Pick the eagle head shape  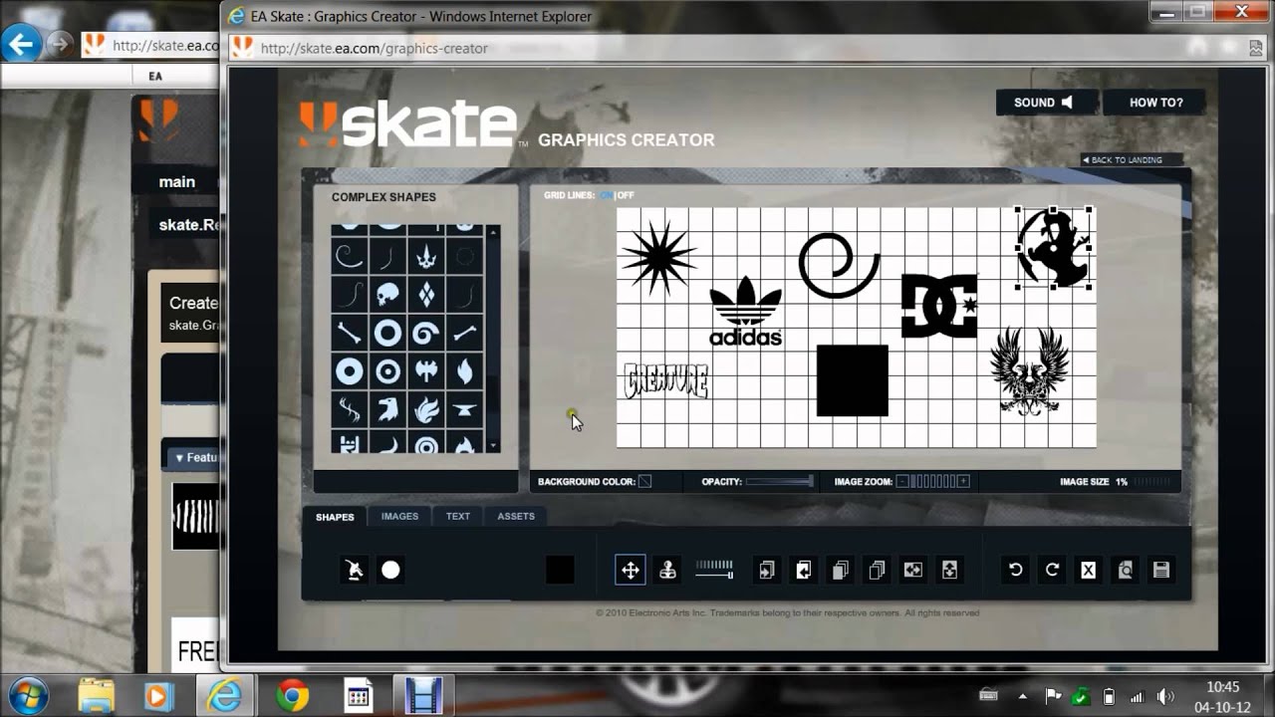pos(387,408)
